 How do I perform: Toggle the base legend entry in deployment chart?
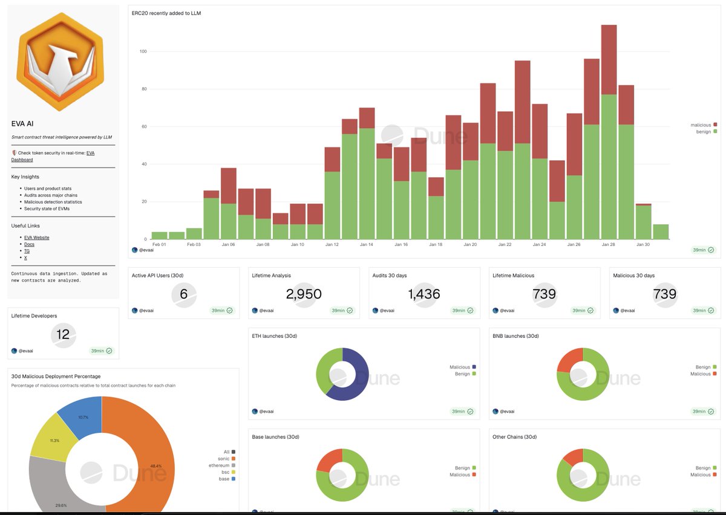(227, 479)
